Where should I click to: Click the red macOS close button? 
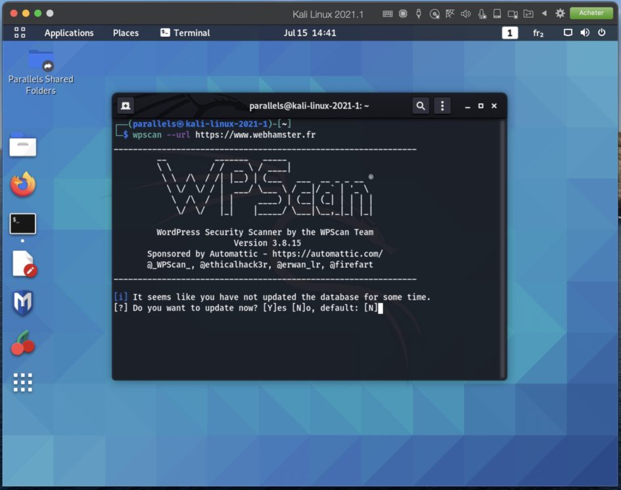(13, 13)
